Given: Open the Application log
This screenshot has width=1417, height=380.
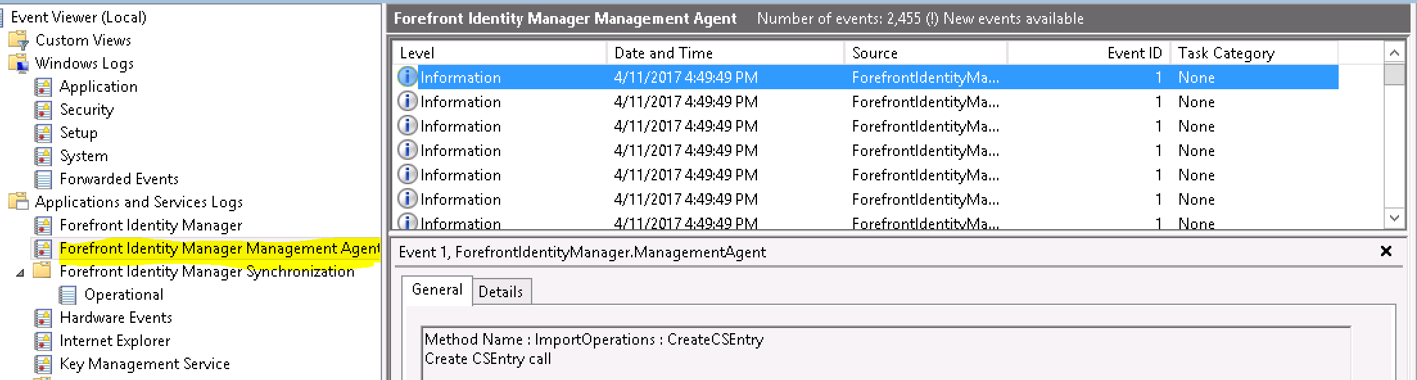Looking at the screenshot, I should pos(98,87).
